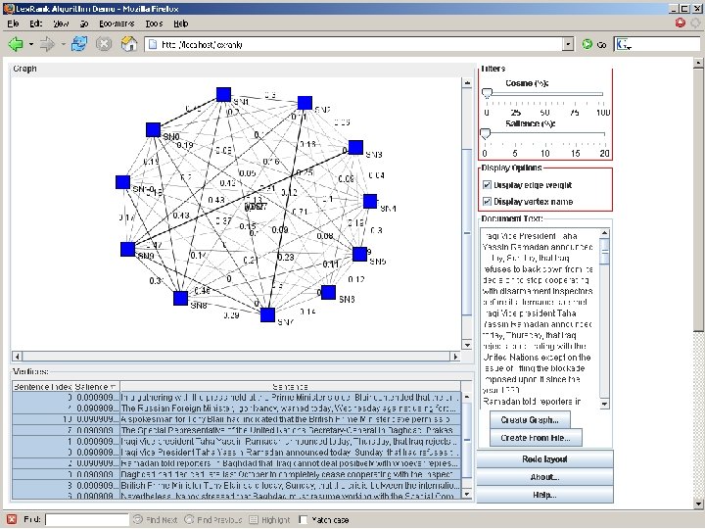The image size is (705, 529).
Task: Open the Edit menu
Action: pyautogui.click(x=36, y=24)
